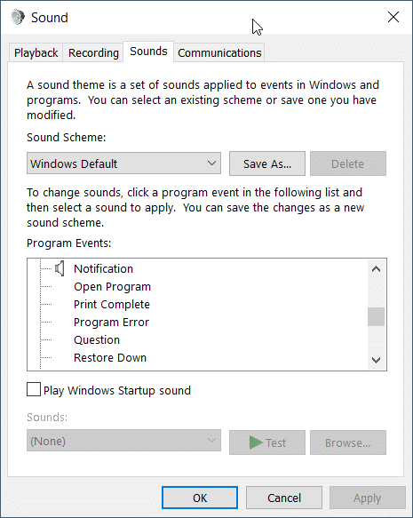
Task: Expand the Sounds (None) combo box
Action: click(123, 441)
